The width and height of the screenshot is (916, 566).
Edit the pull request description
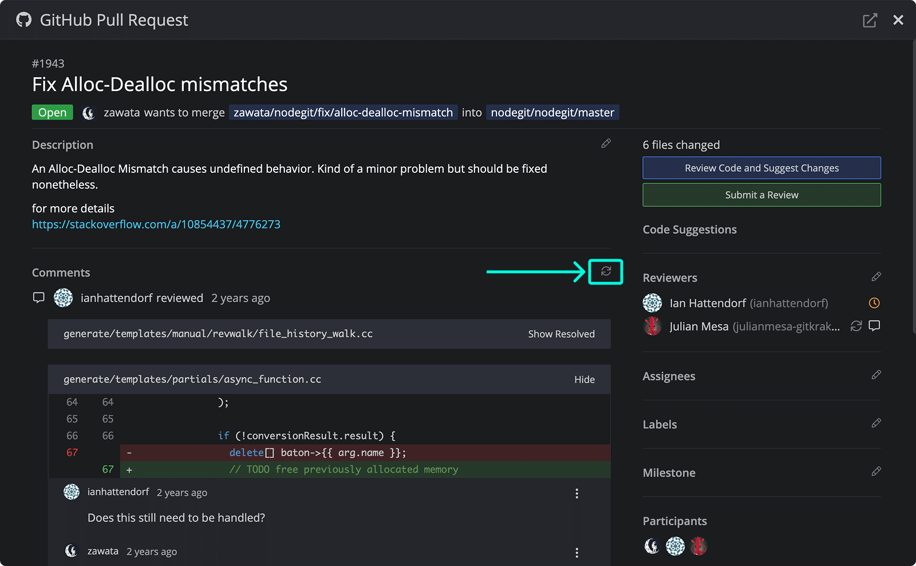[606, 143]
